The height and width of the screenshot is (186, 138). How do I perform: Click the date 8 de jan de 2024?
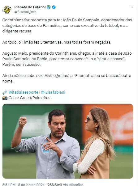point(32,184)
